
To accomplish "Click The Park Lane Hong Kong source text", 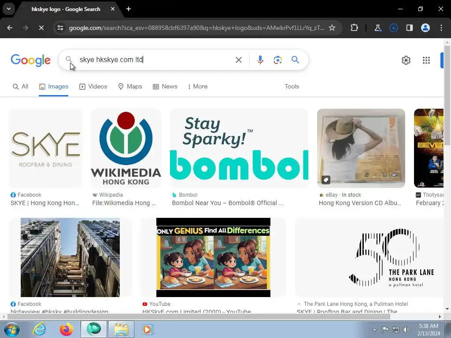I will [356, 304].
